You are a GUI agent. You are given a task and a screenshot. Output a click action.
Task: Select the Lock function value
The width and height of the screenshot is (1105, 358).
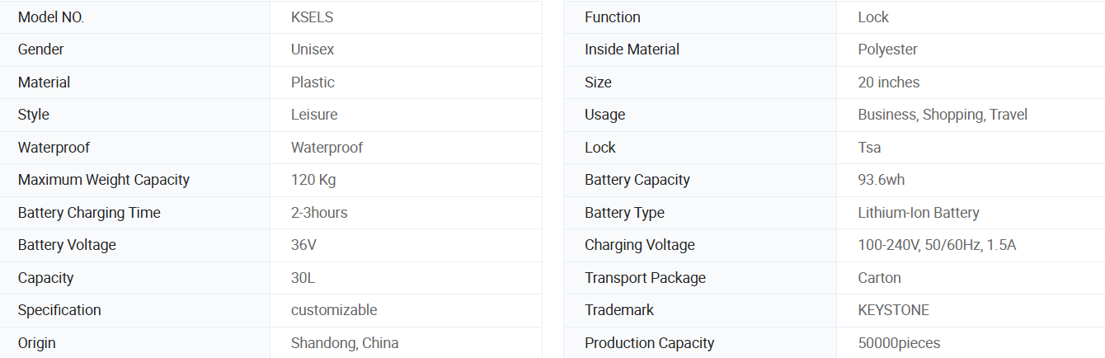873,17
